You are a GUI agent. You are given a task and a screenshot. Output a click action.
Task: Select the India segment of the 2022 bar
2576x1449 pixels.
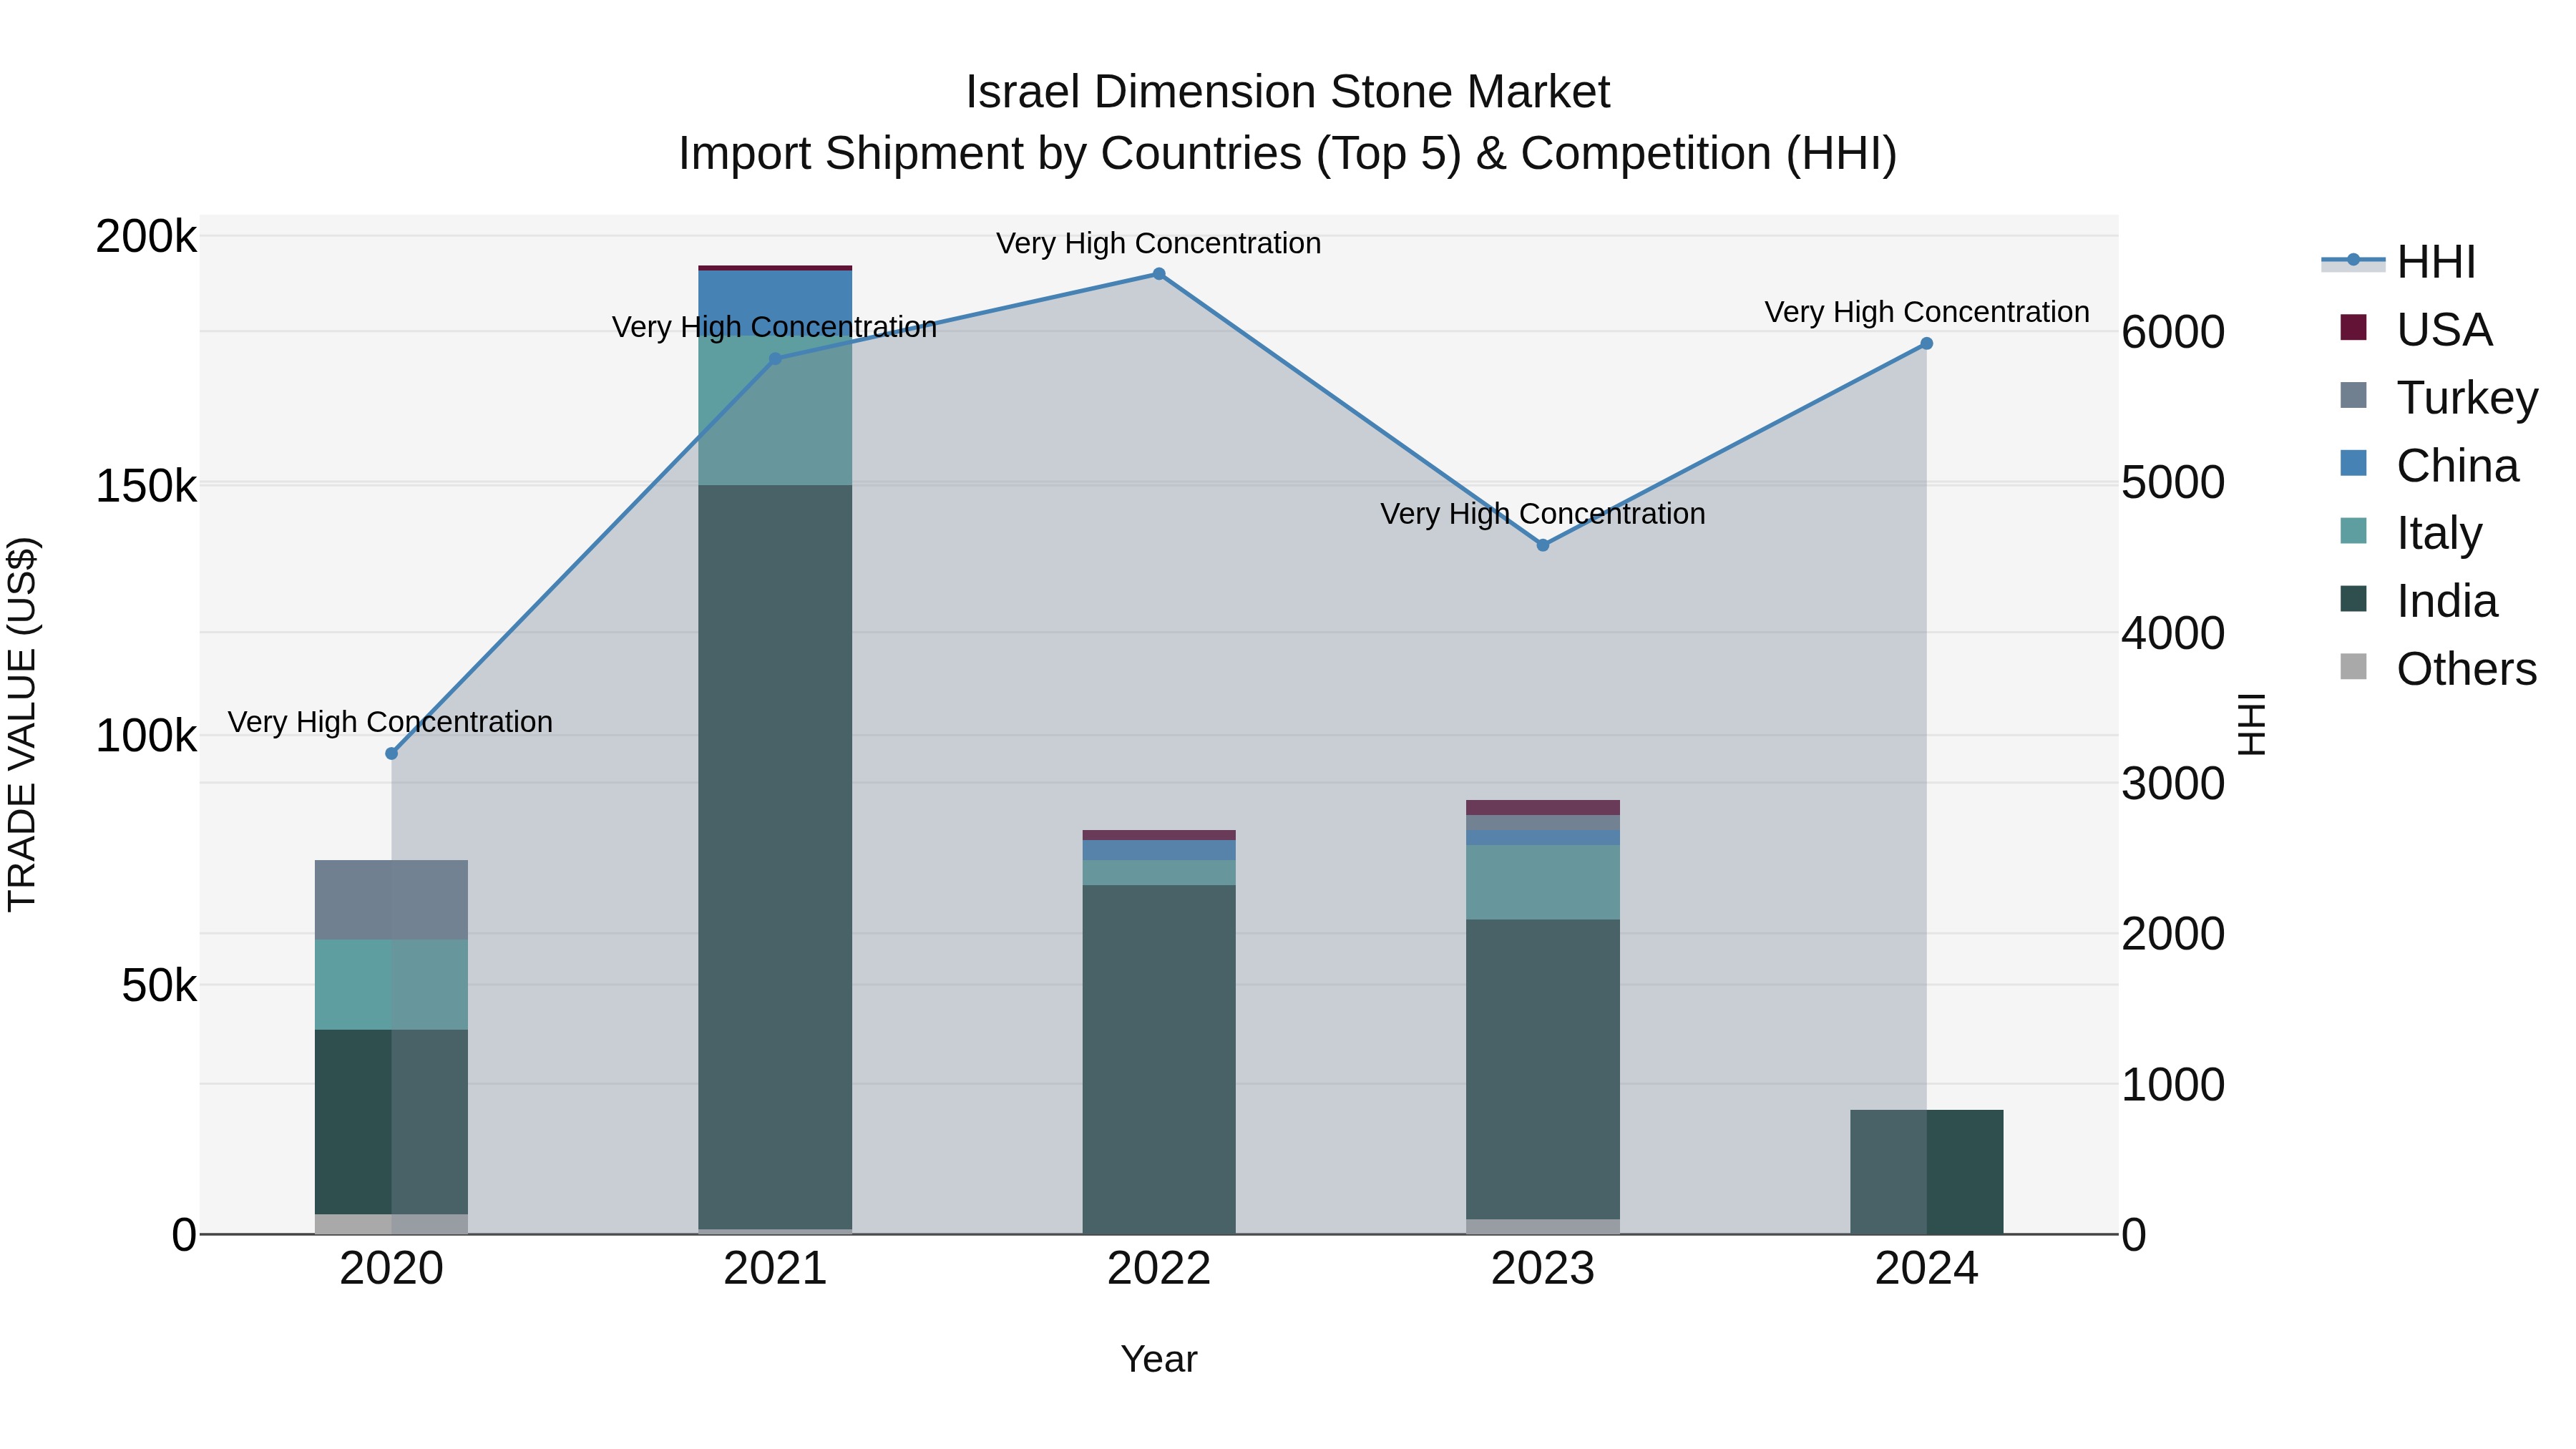point(1159,1059)
